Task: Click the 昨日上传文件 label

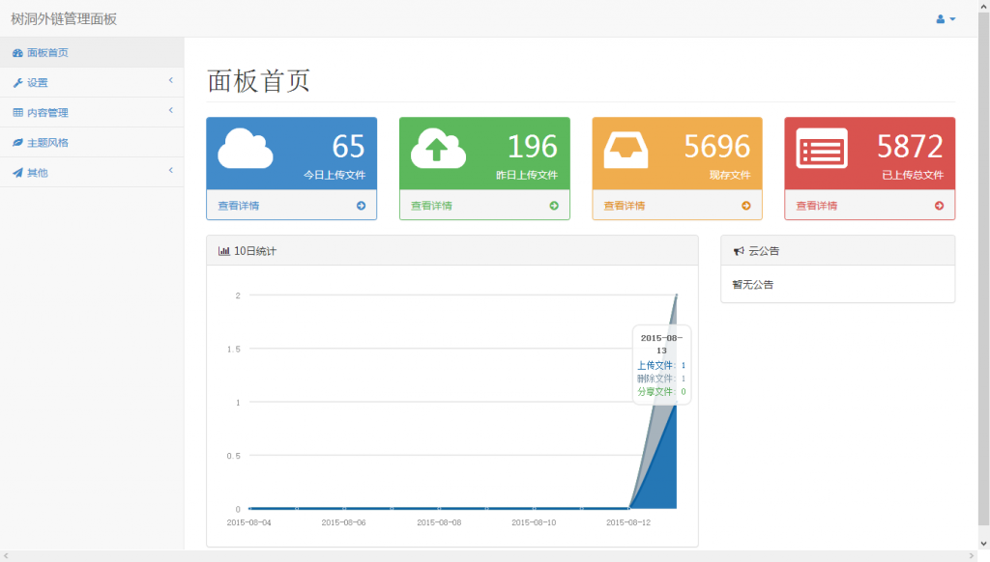Action: coord(527,176)
